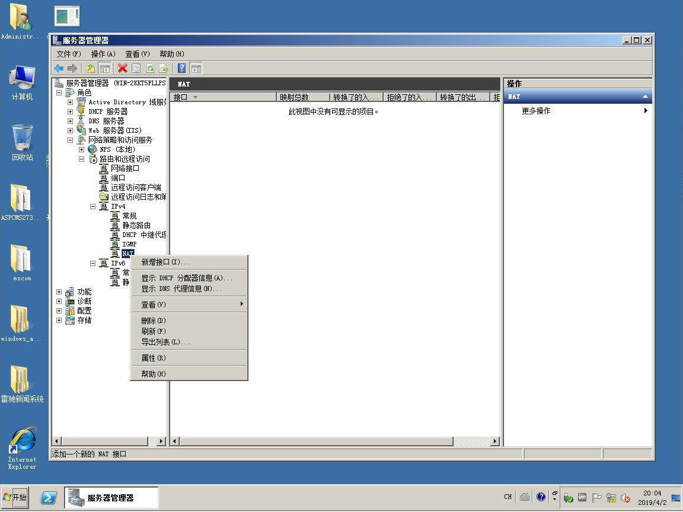Click the blue Back arrow in toolbar
Image resolution: width=683 pixels, height=512 pixels.
pyautogui.click(x=59, y=69)
